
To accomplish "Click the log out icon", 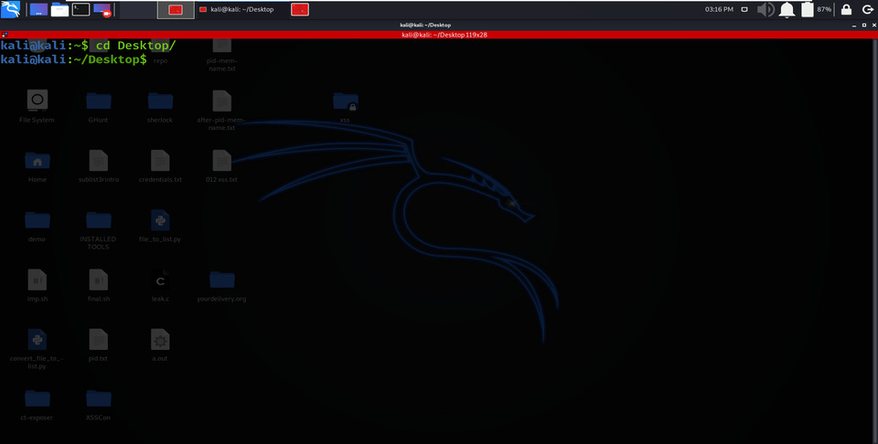I will [x=867, y=9].
